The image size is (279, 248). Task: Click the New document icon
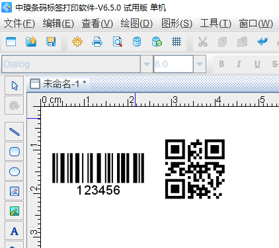11,42
